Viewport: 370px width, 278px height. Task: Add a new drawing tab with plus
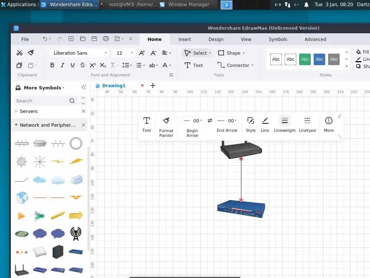153,85
